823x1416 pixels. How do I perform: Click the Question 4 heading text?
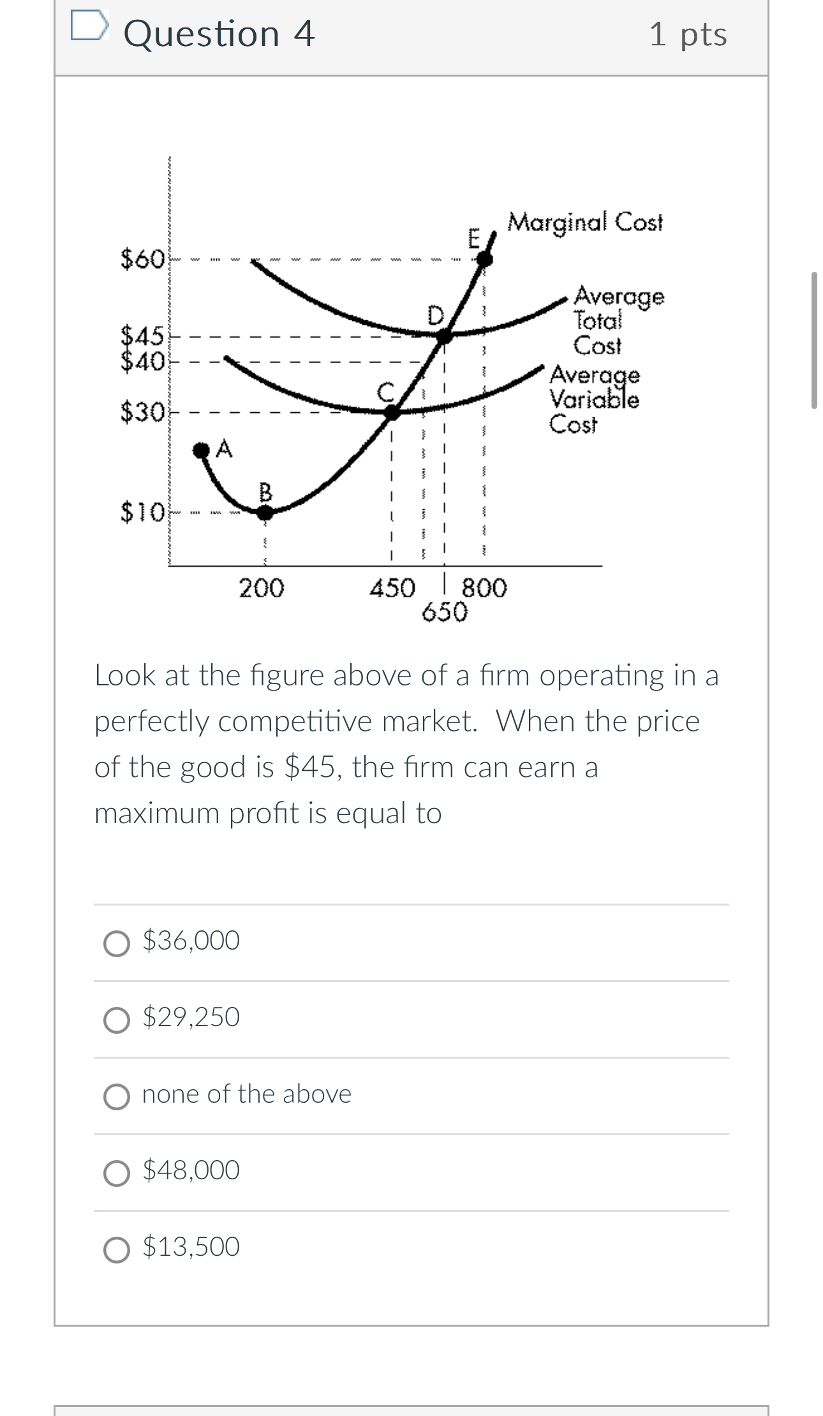coord(219,33)
